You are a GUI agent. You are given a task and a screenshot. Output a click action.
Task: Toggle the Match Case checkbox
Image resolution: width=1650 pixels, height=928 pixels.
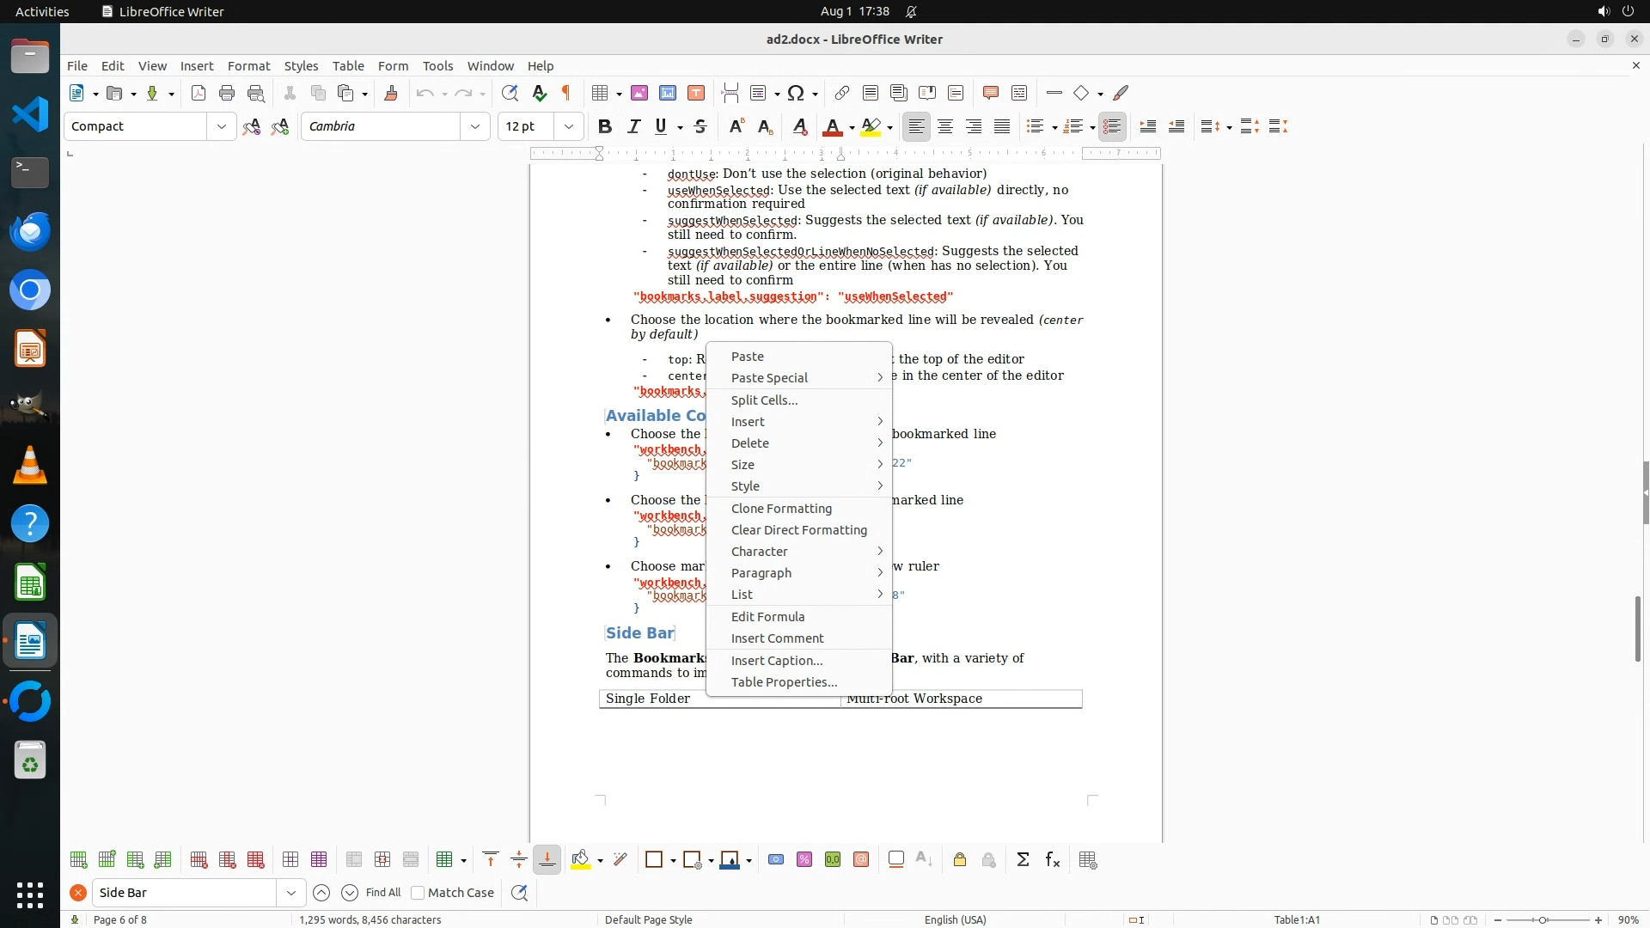click(x=419, y=893)
